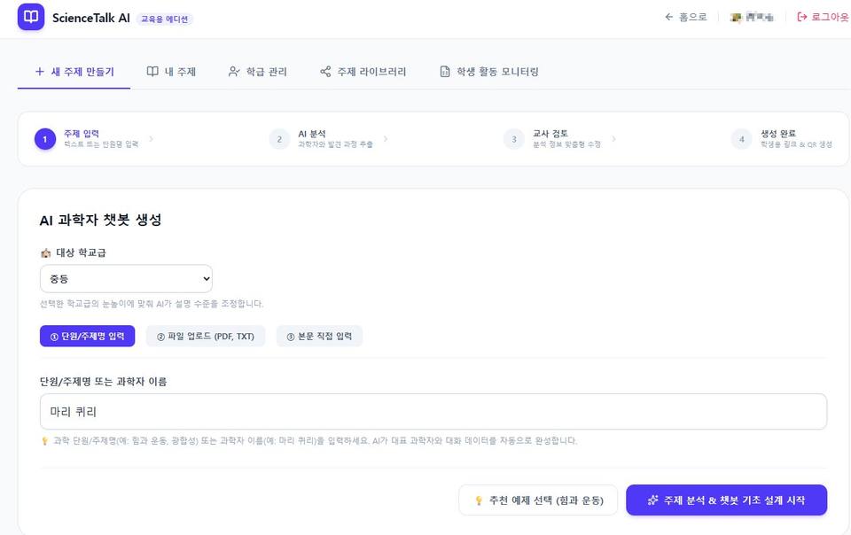Click 추천 예제 선택 (힘과 운동) button
This screenshot has height=535, width=851.
pos(538,500)
